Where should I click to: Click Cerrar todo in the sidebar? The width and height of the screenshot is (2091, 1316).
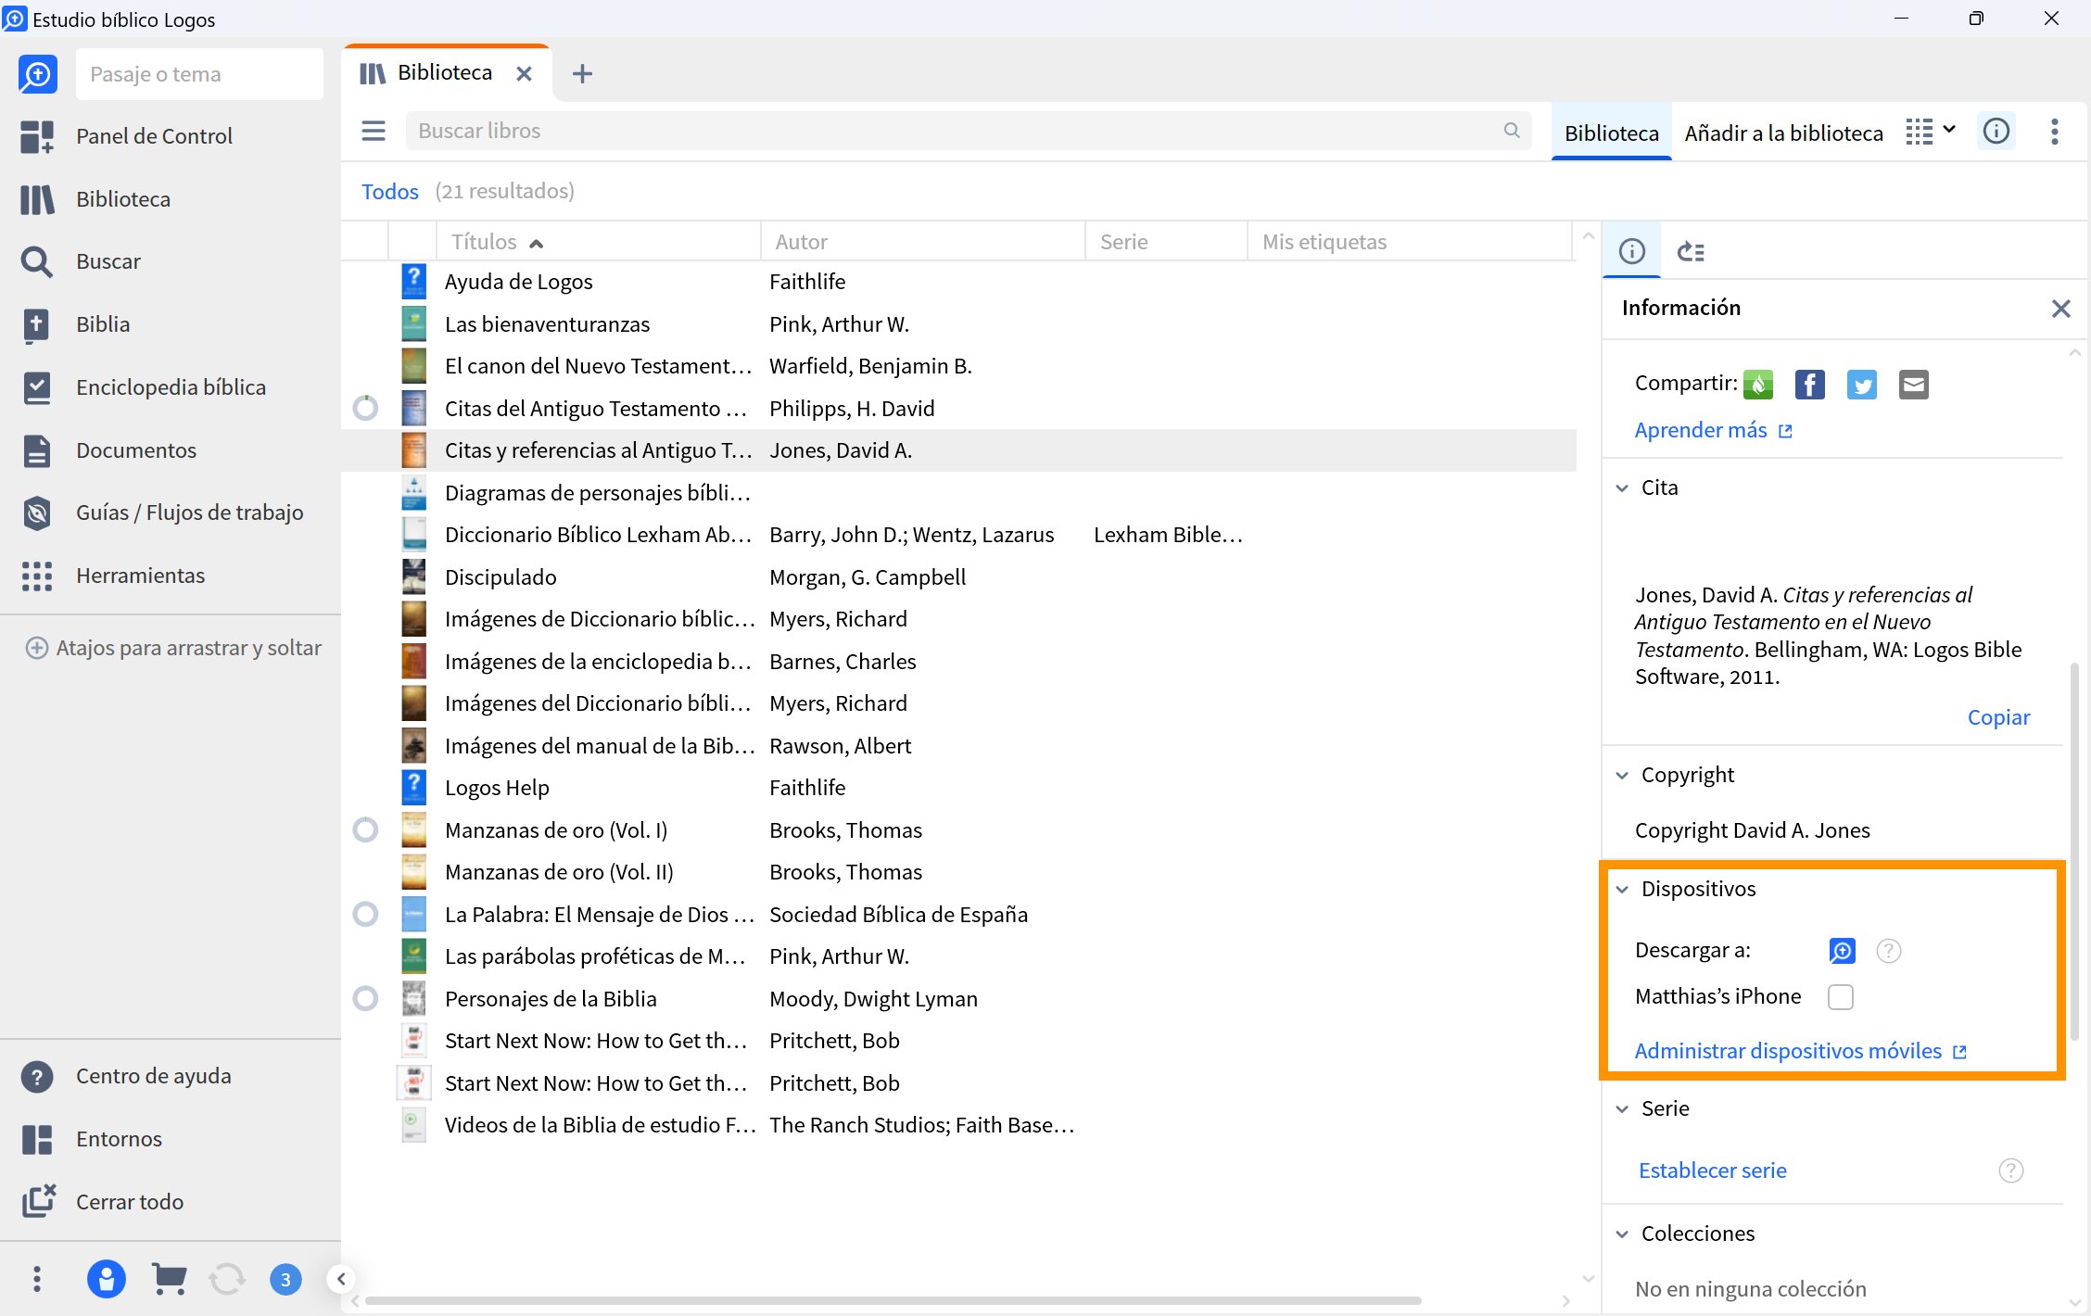pyautogui.click(x=102, y=1202)
